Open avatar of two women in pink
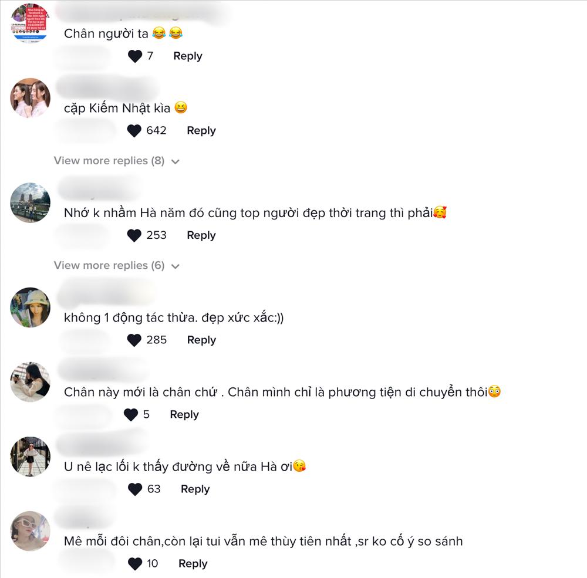587x578 pixels. [x=30, y=98]
